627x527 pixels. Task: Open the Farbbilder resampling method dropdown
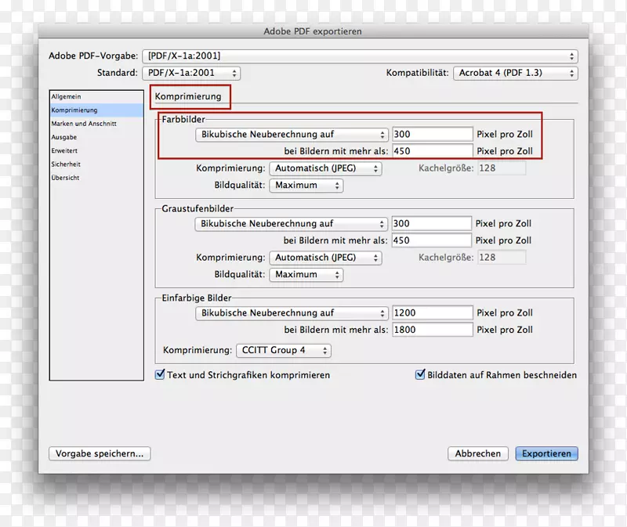290,134
